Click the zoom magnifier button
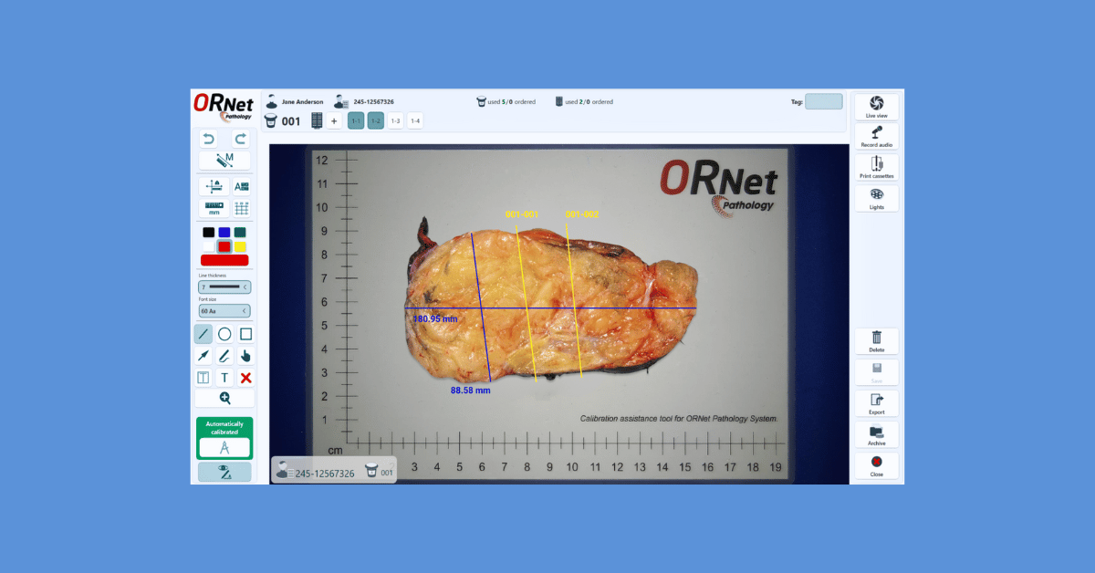This screenshot has width=1095, height=573. coord(224,399)
